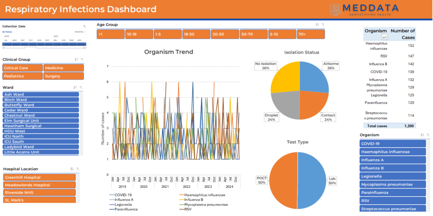
Task: Clear the Collection Date timeline filter
Action: click(84, 27)
